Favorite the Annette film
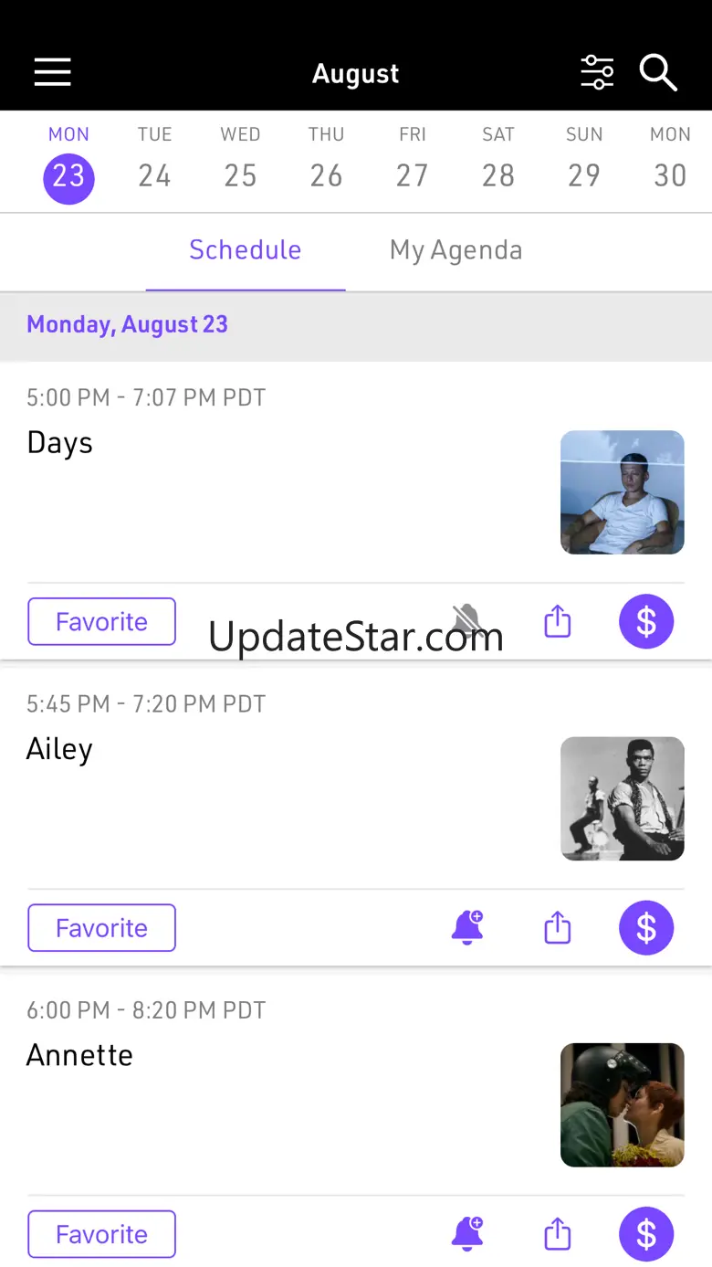Viewport: 712px width, 1267px height. 101,1234
